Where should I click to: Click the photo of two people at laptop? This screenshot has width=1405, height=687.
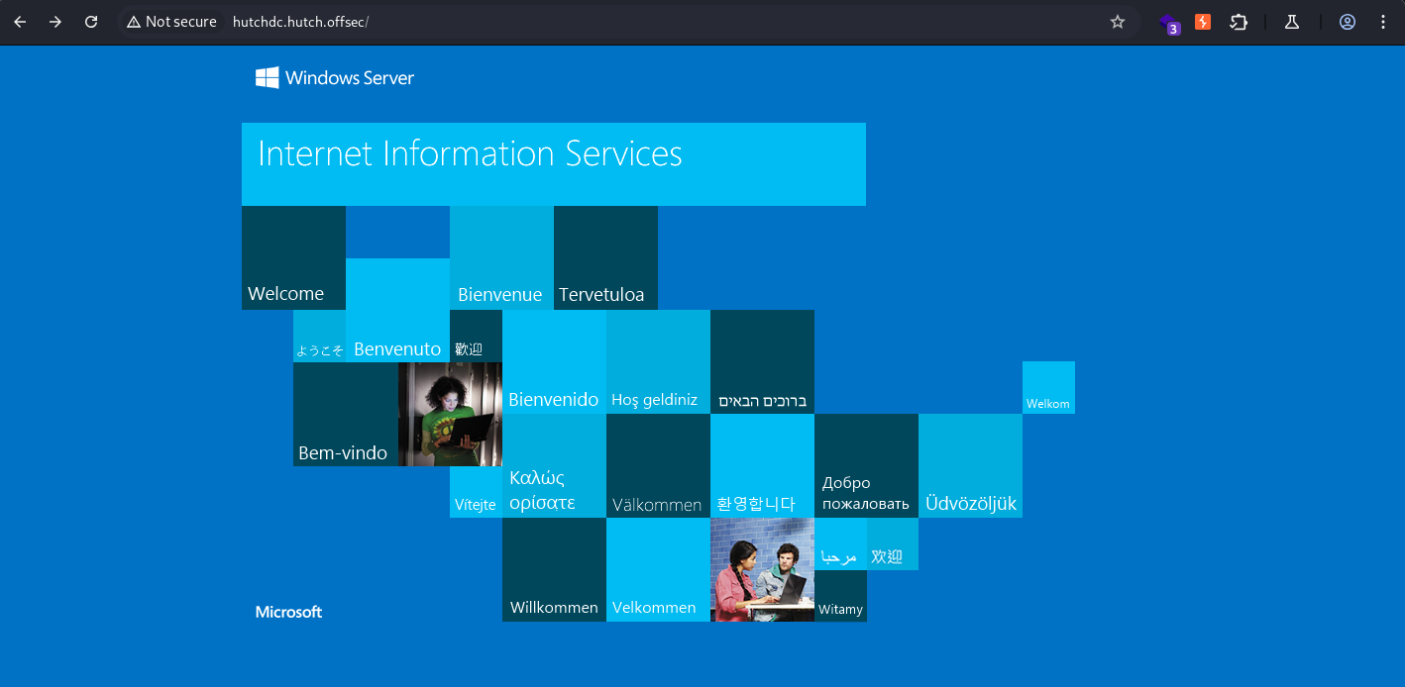tap(762, 569)
